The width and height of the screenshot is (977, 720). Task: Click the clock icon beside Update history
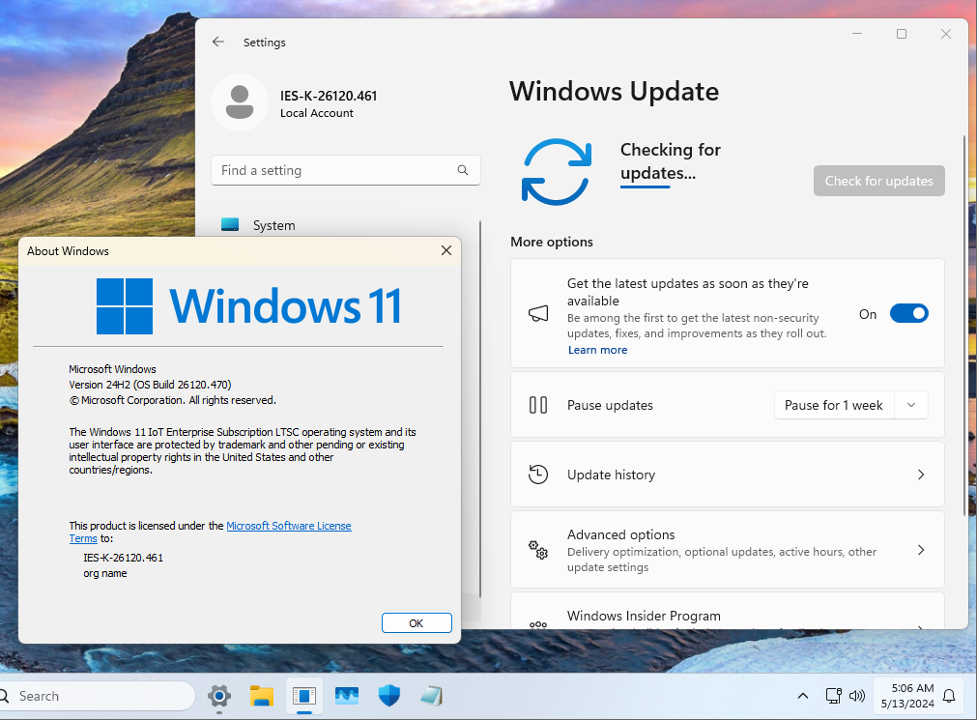click(538, 475)
